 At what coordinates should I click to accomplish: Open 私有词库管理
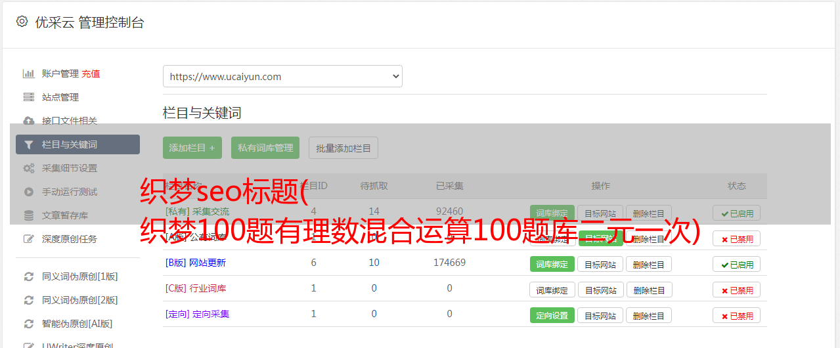pos(265,148)
